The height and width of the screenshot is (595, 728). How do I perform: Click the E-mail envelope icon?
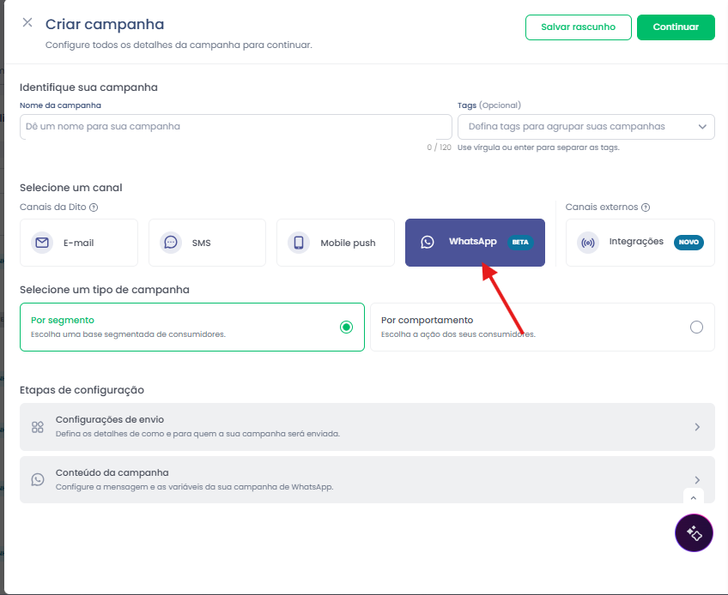42,243
